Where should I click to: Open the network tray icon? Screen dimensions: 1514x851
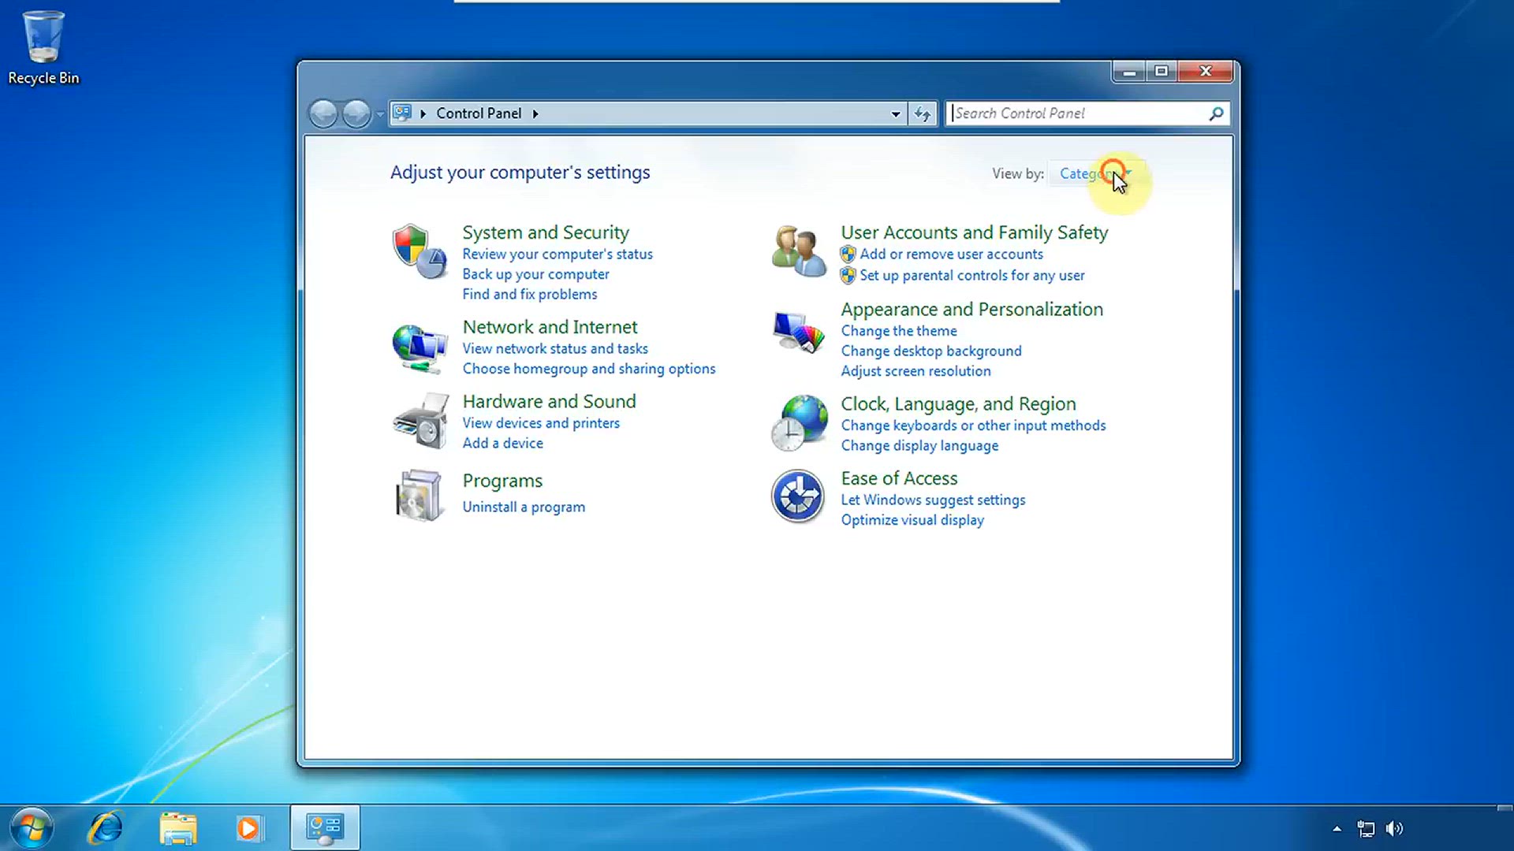(1366, 828)
